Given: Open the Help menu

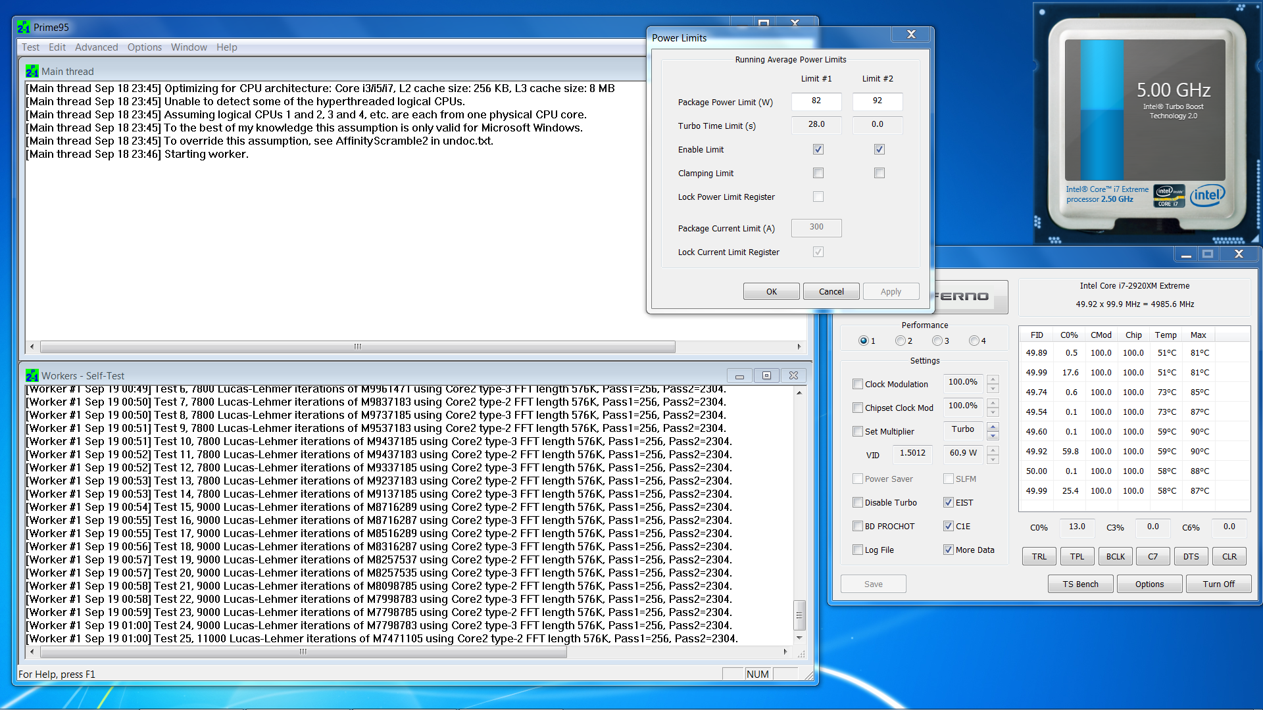Looking at the screenshot, I should (226, 47).
